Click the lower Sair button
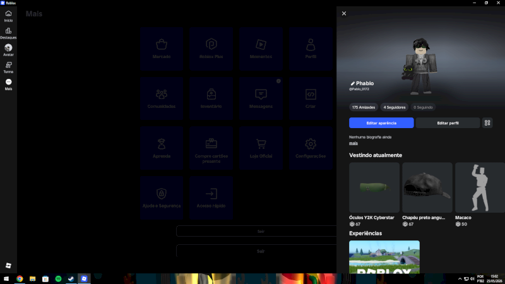Image resolution: width=505 pixels, height=284 pixels. [x=256, y=251]
